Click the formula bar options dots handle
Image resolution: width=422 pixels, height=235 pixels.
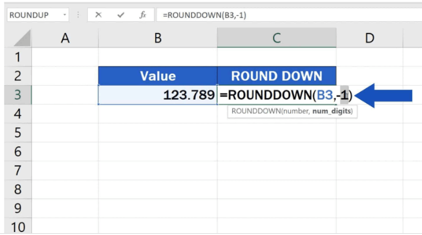(x=78, y=15)
